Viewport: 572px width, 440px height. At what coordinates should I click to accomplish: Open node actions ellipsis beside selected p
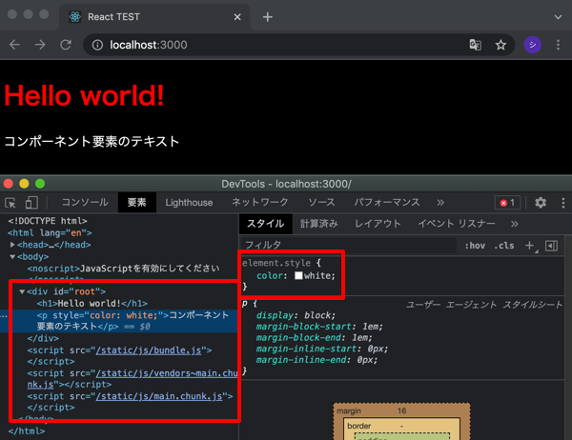[4, 315]
